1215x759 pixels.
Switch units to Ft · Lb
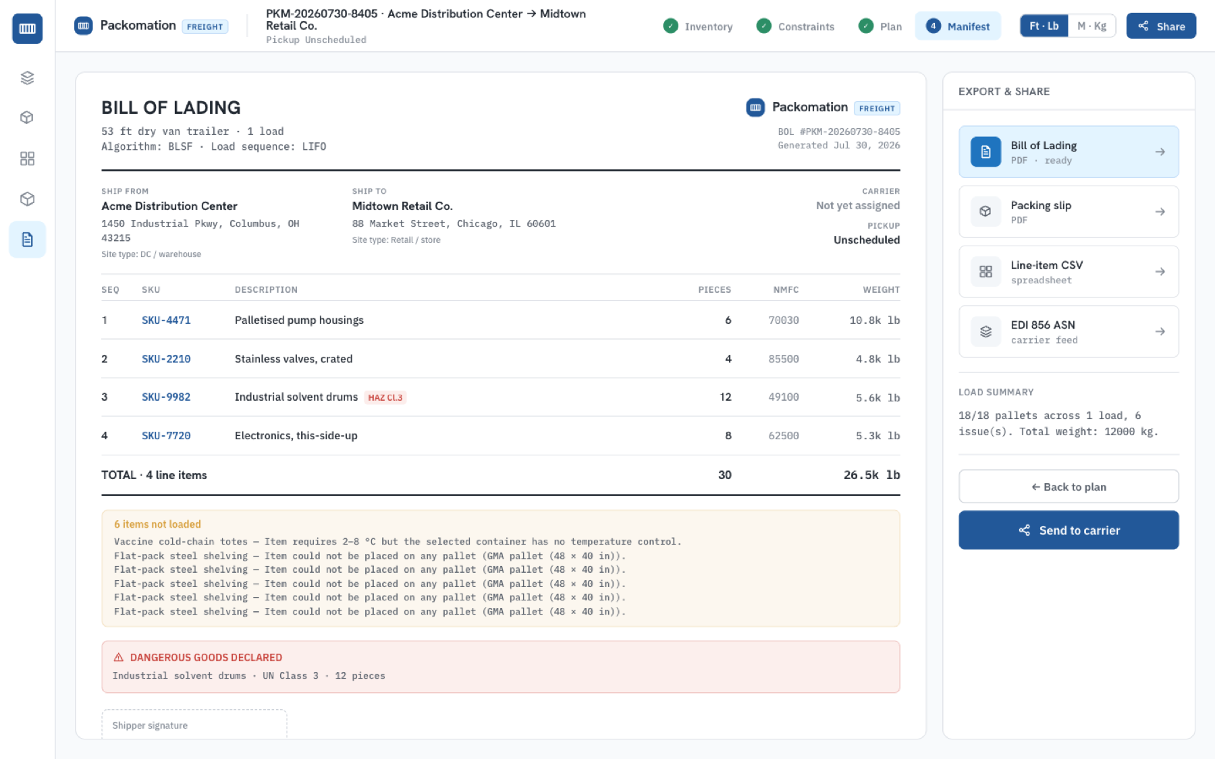pos(1044,26)
